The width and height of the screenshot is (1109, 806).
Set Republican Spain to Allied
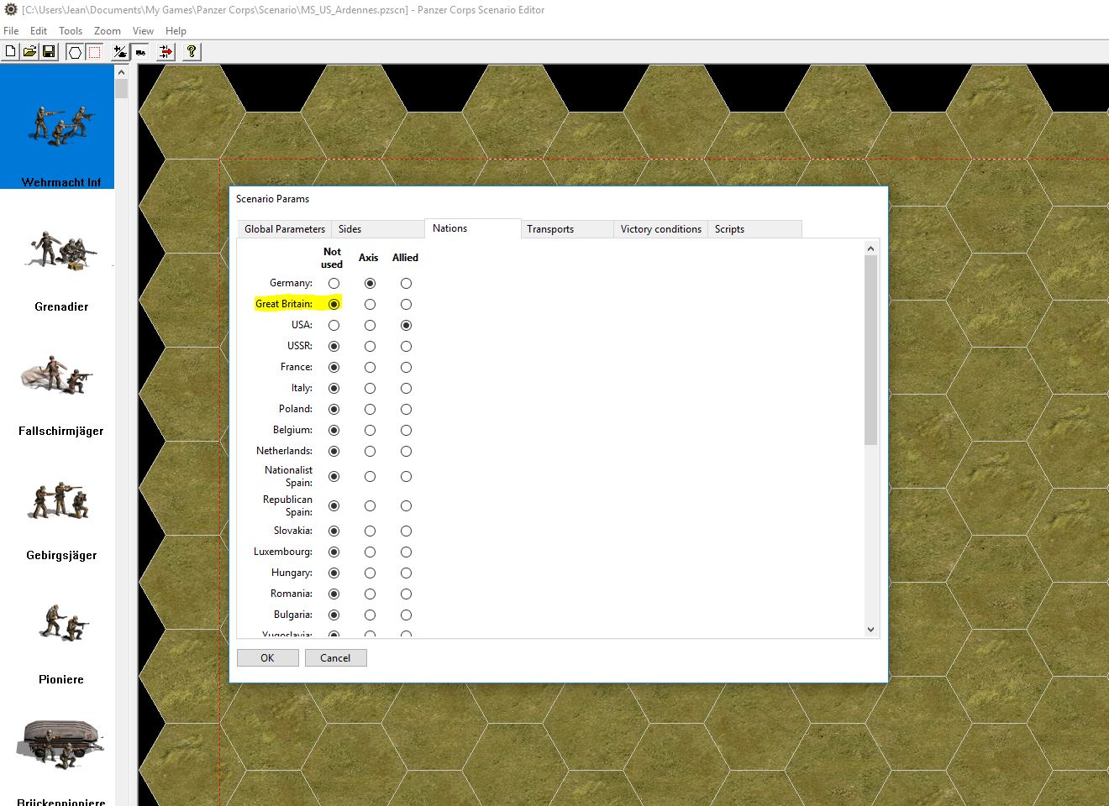406,506
